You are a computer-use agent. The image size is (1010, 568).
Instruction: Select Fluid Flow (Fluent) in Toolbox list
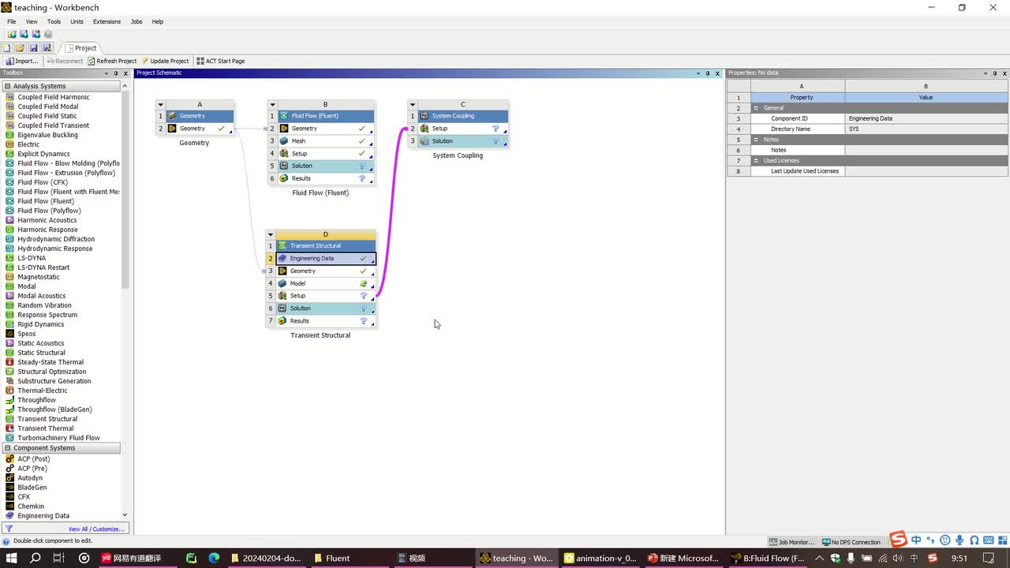pos(46,201)
